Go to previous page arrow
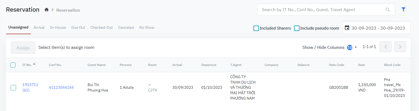 tap(386, 47)
